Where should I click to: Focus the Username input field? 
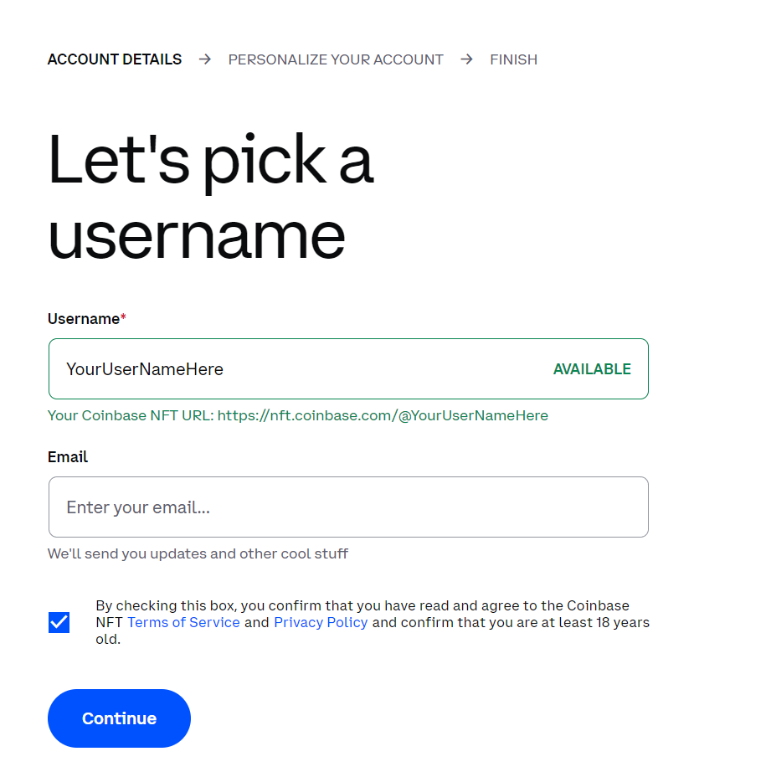(x=301, y=369)
